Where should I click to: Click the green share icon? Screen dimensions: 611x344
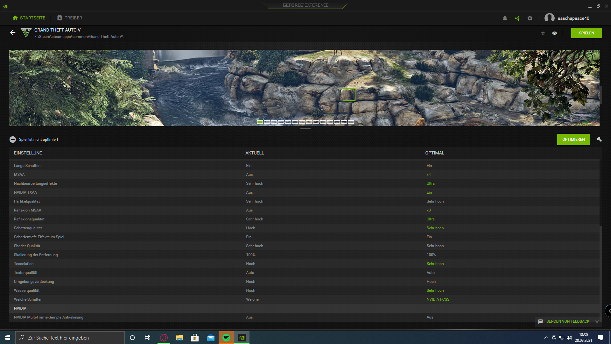point(517,18)
